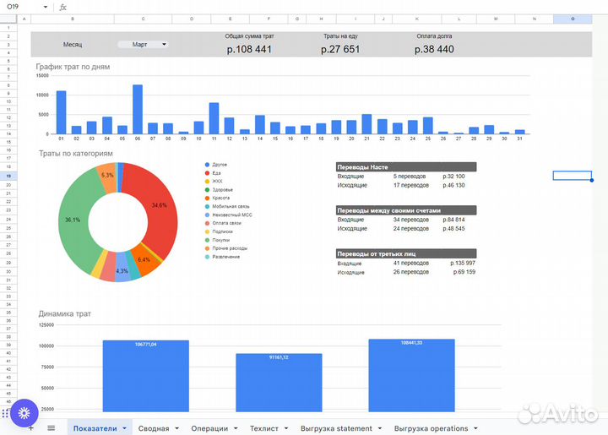Viewport: 608px width, 435px height.
Task: Click the р.84 814 amount cell
Action: [453, 220]
